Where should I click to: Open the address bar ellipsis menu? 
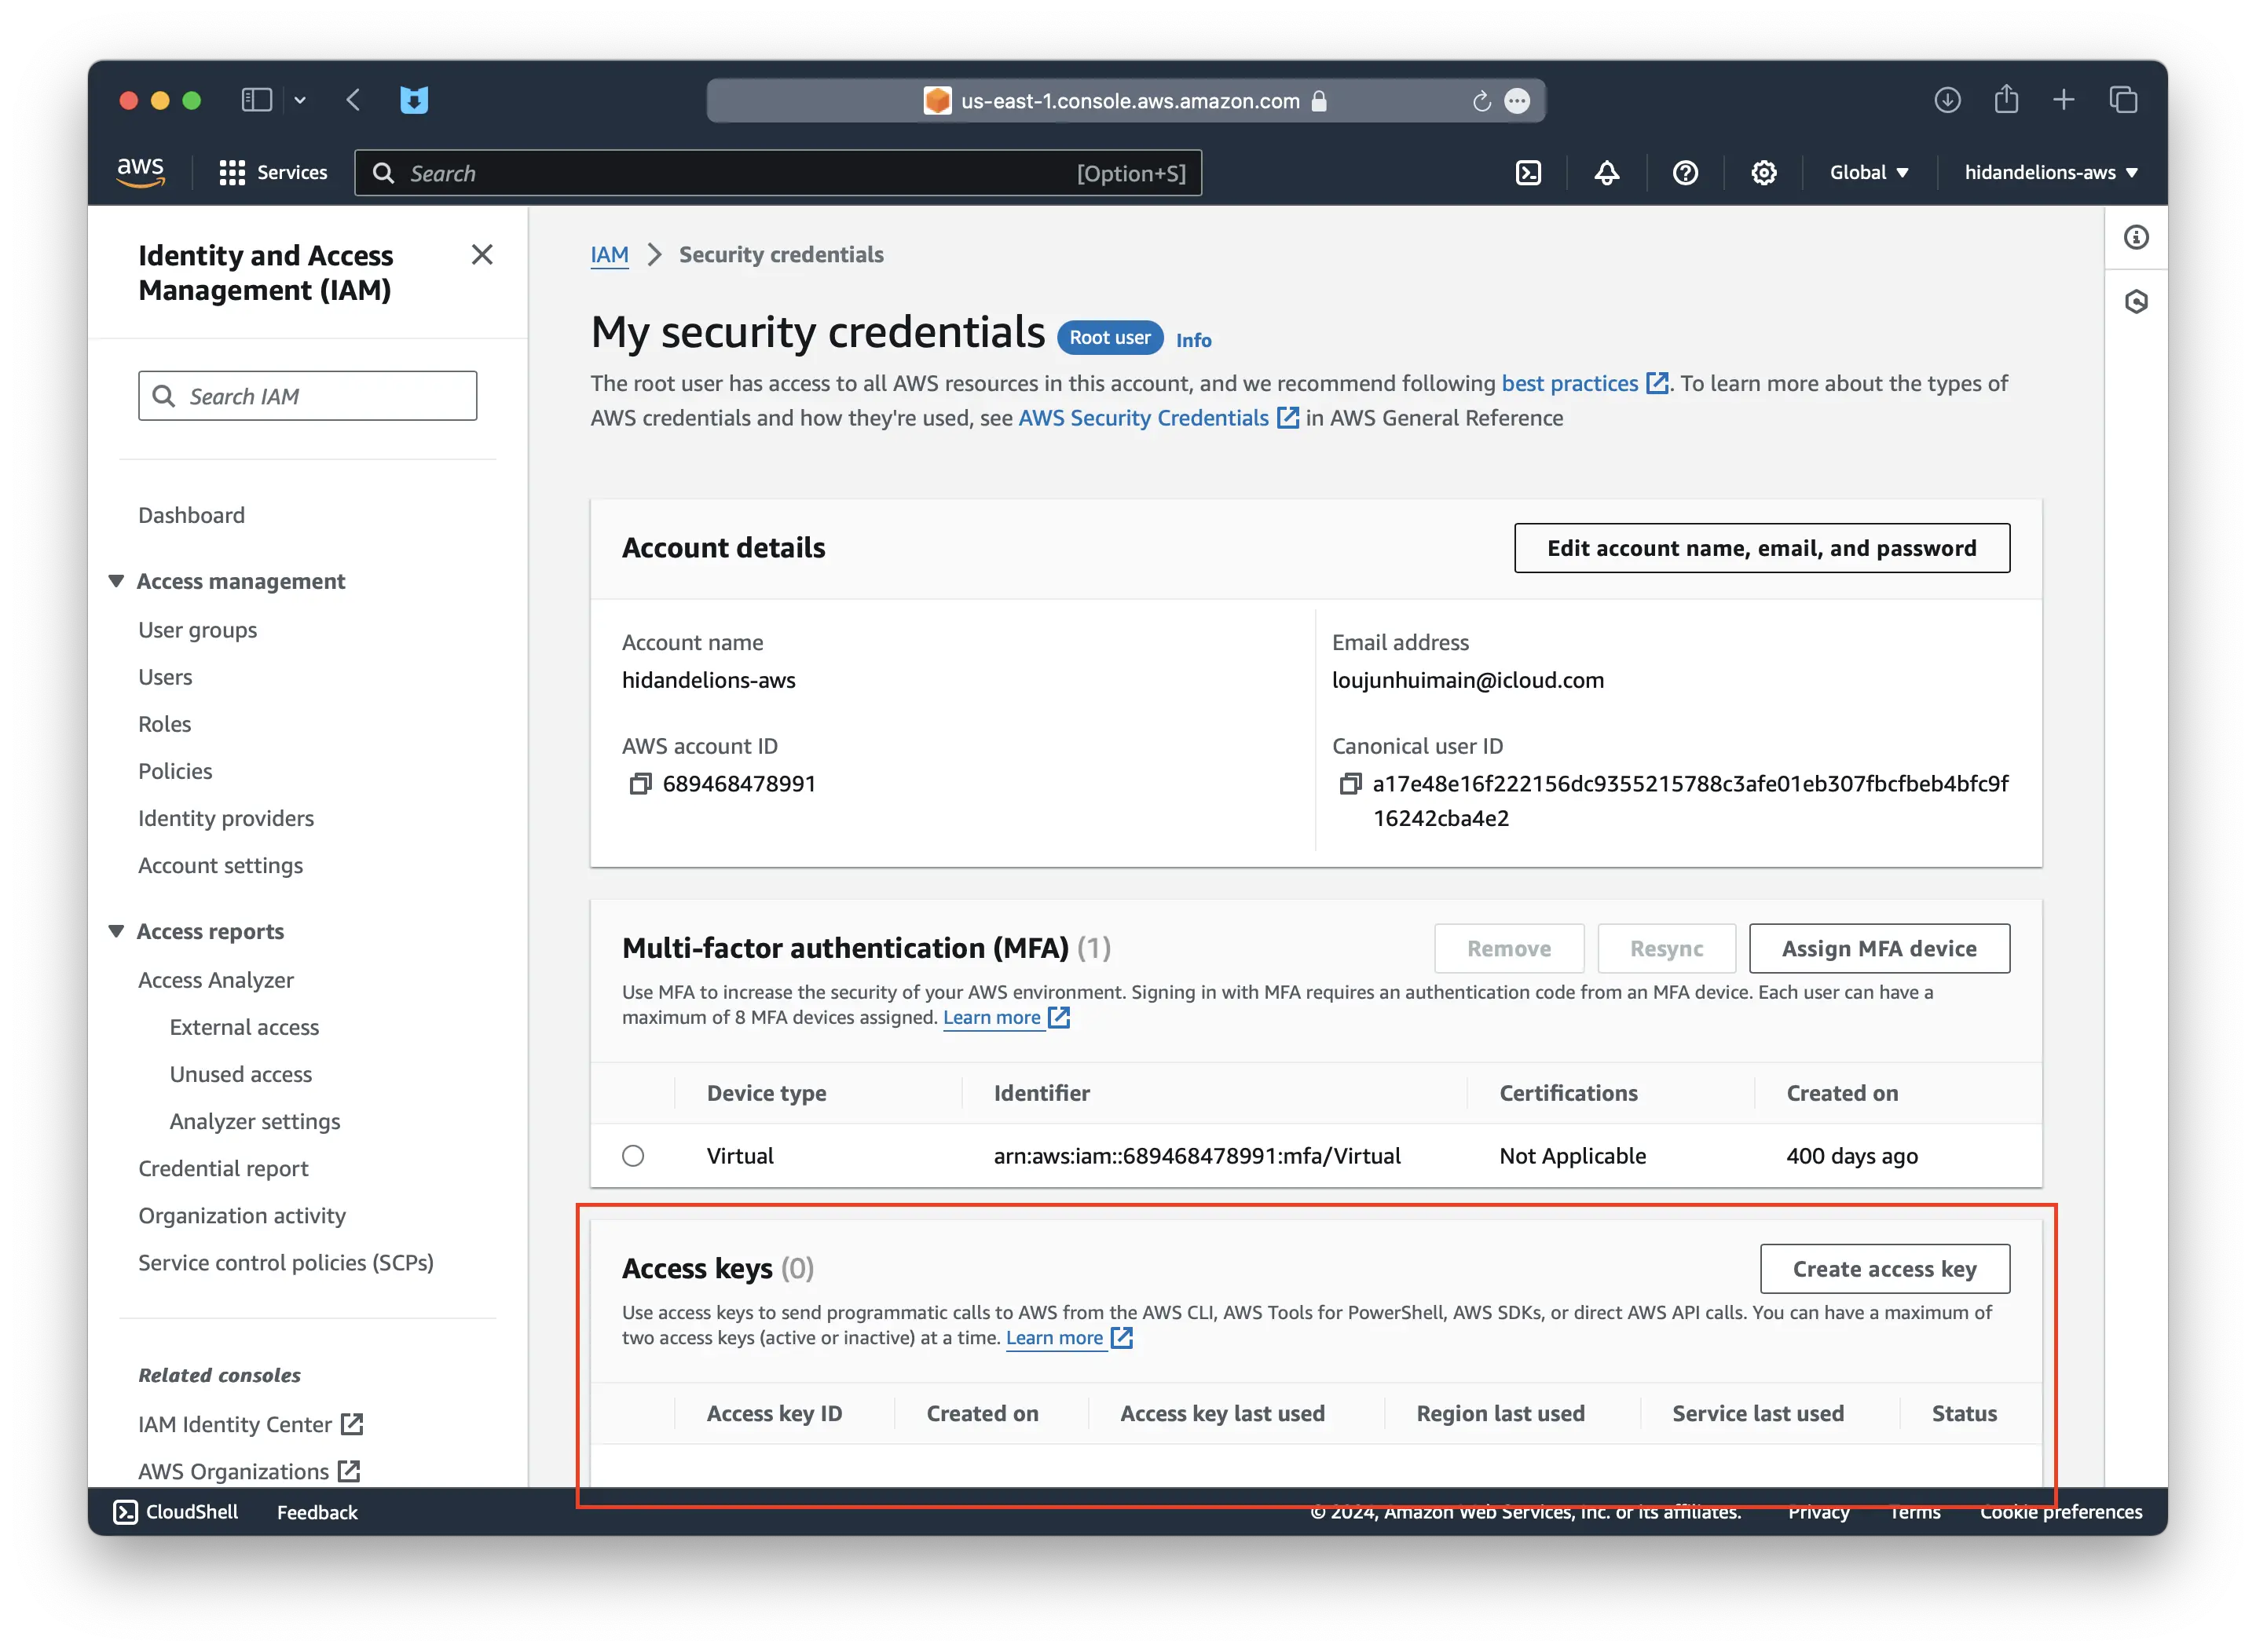[1517, 101]
